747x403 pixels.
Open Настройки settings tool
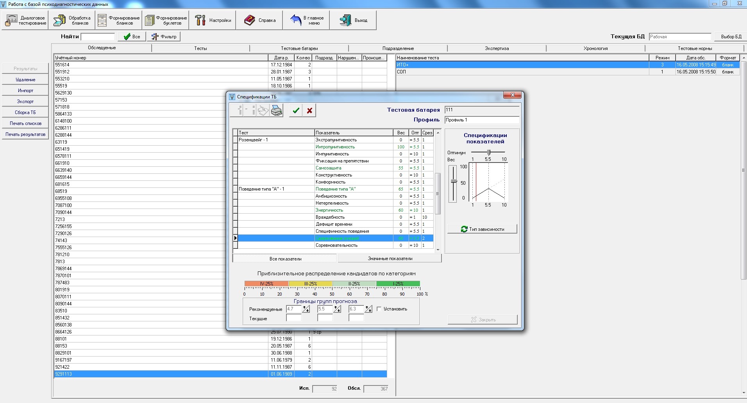(x=213, y=20)
